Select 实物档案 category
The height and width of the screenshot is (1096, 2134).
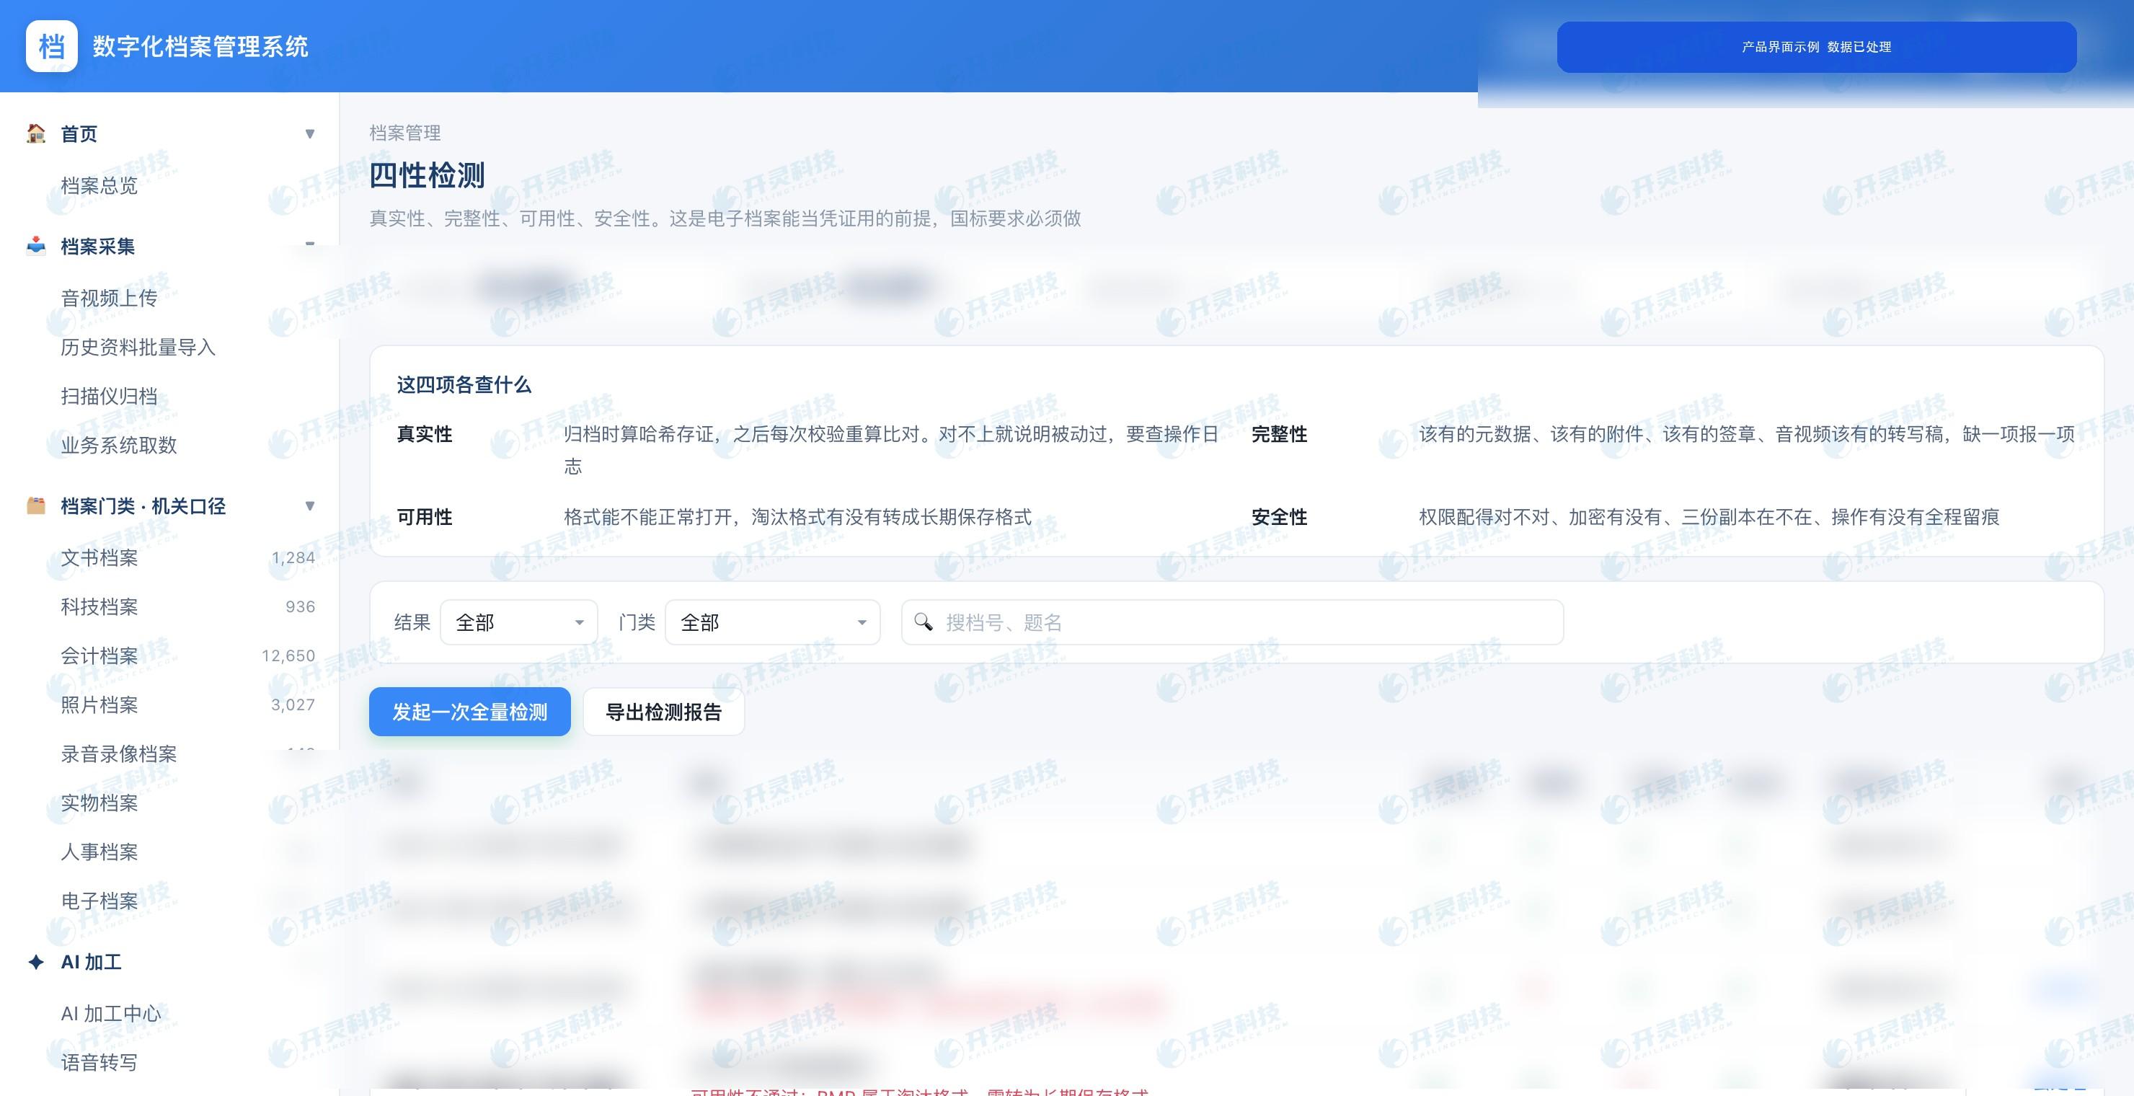pos(99,803)
